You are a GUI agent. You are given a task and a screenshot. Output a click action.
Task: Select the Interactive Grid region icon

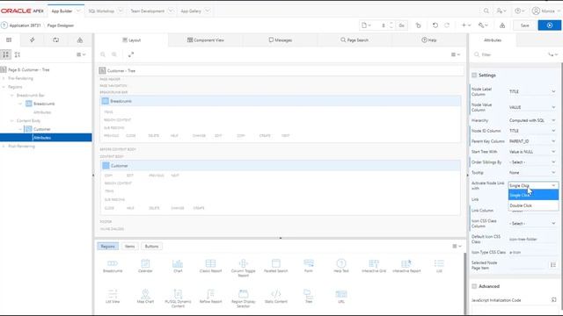(374, 263)
